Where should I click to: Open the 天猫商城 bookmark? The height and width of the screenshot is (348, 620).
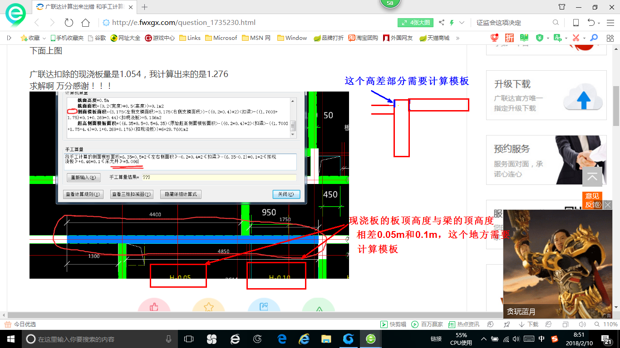tap(434, 38)
